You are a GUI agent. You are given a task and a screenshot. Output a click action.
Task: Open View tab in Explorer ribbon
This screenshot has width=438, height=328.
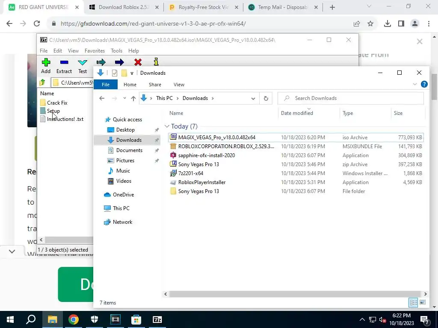(179, 85)
